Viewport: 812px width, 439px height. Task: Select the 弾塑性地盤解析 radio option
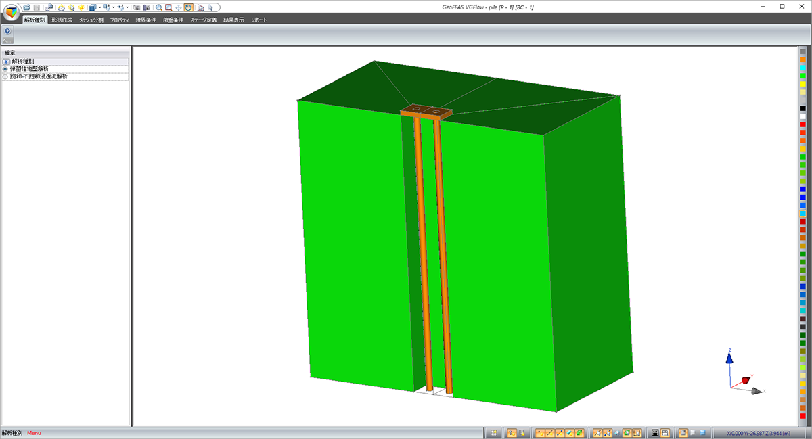5,69
